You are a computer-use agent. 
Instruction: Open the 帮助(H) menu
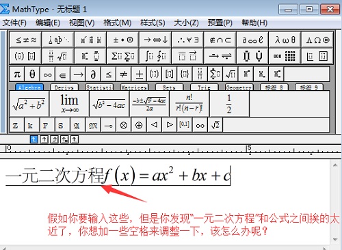[254, 23]
